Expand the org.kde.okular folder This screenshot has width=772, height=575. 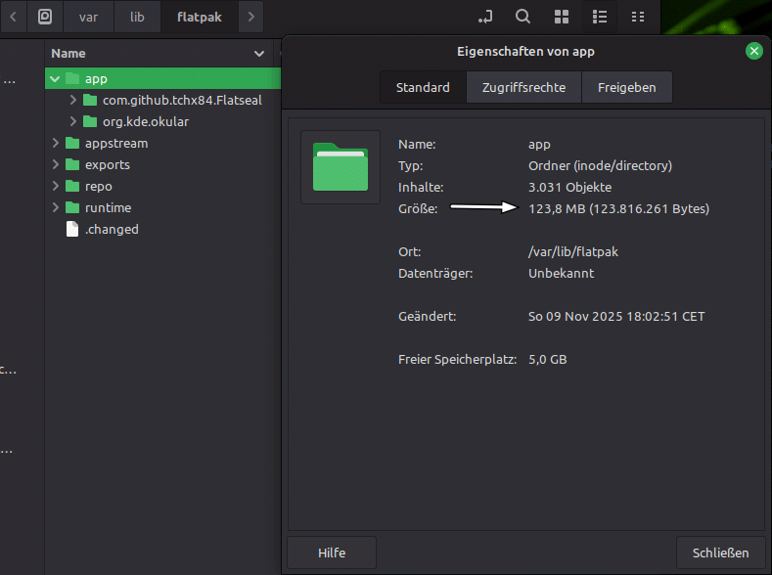point(72,121)
